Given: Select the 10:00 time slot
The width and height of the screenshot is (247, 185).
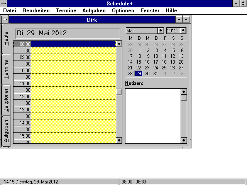Looking at the screenshot, I should (73, 70).
